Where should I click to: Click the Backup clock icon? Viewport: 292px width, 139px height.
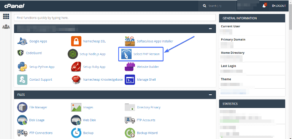[x=76, y=133]
